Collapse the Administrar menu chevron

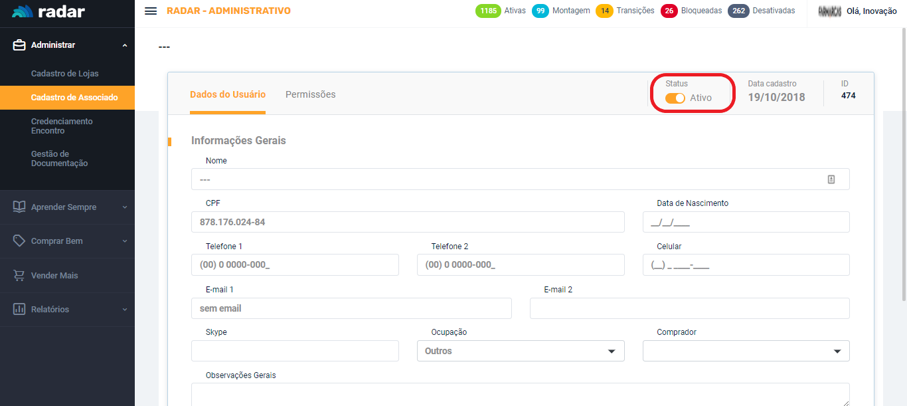[124, 45]
